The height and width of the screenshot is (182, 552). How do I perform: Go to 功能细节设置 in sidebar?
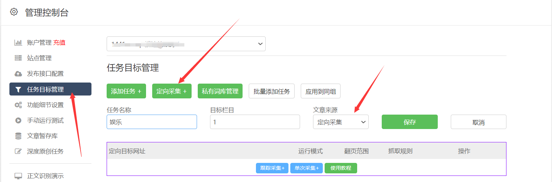(45, 105)
